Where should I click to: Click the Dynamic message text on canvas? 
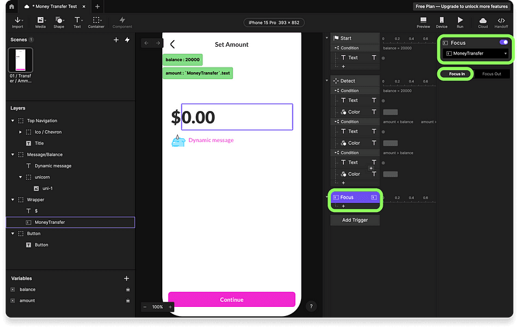pyautogui.click(x=211, y=140)
